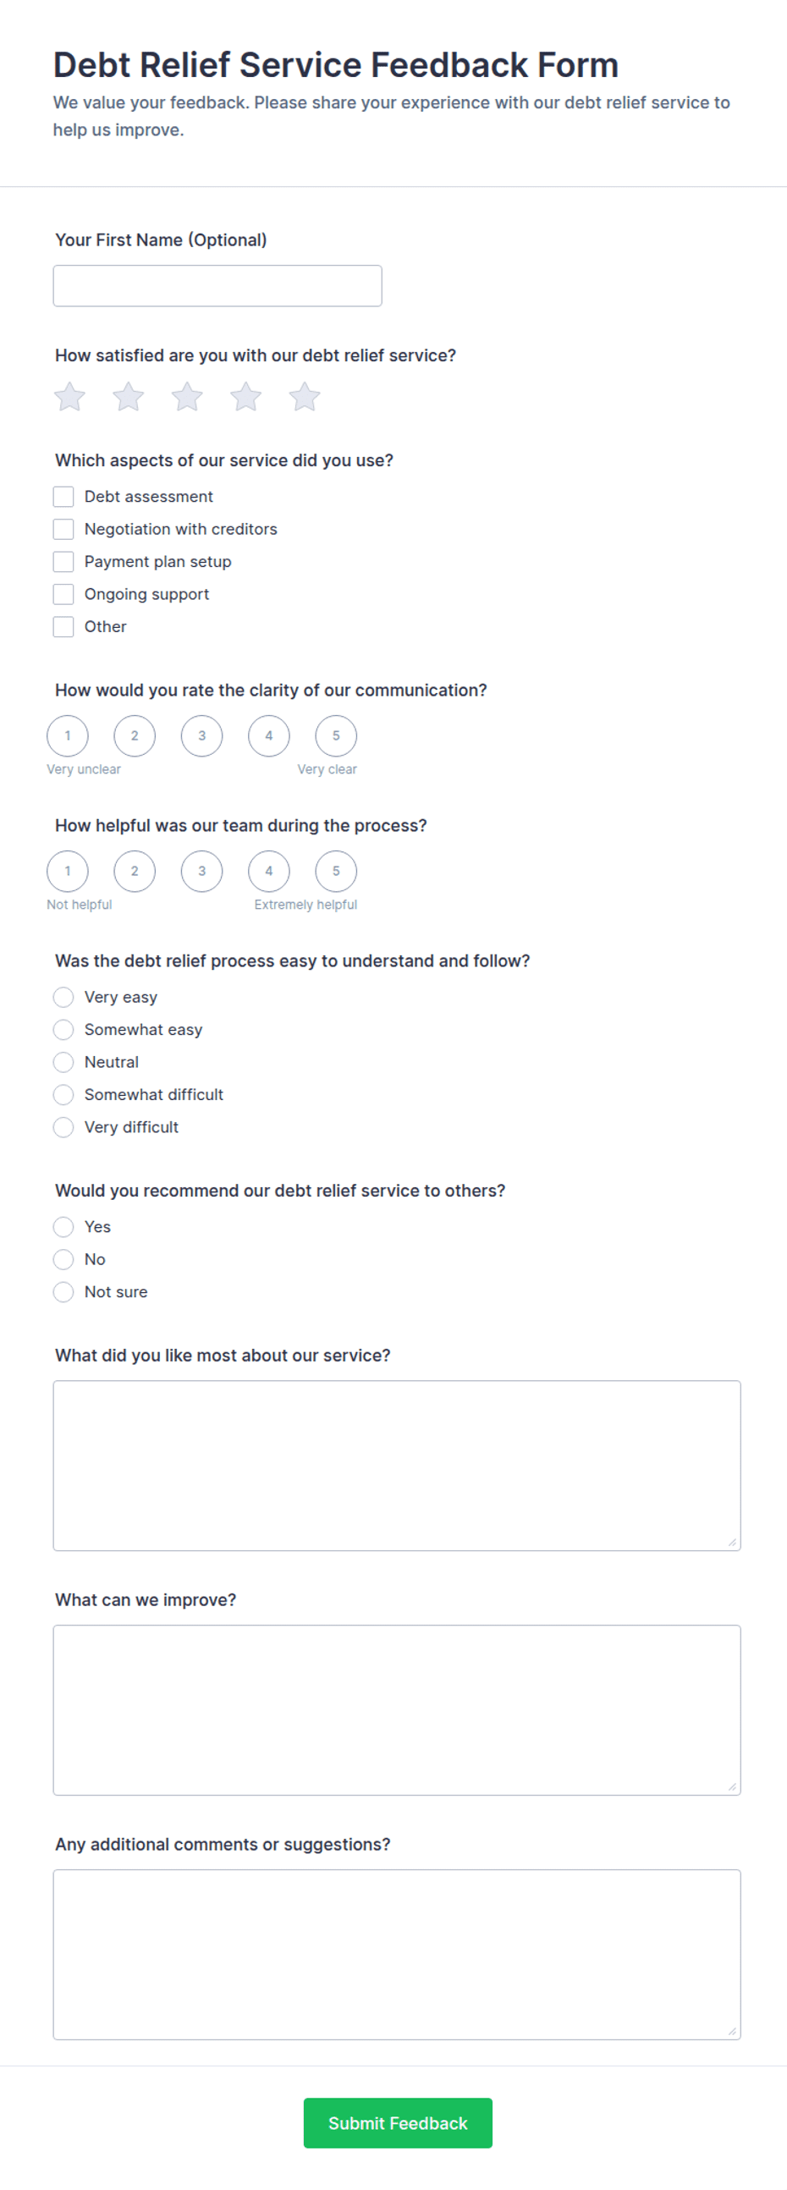Give five stars for satisfaction

(x=305, y=397)
